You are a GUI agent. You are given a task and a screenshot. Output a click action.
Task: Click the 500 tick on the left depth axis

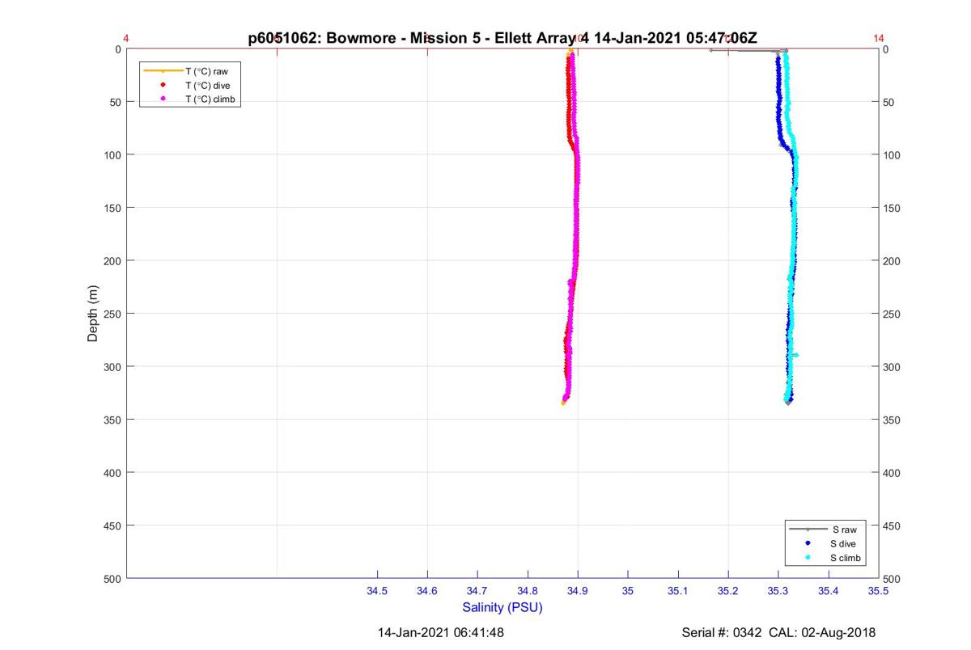pos(112,578)
